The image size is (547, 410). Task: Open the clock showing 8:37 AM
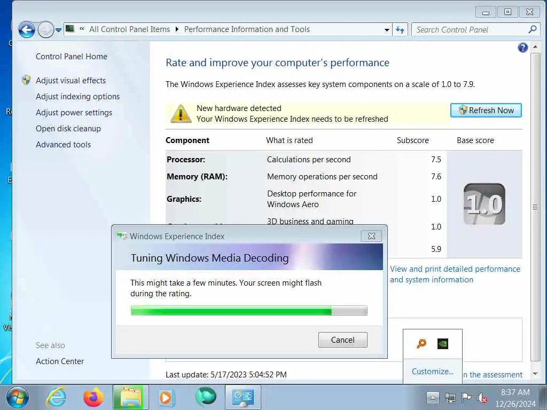coord(515,398)
